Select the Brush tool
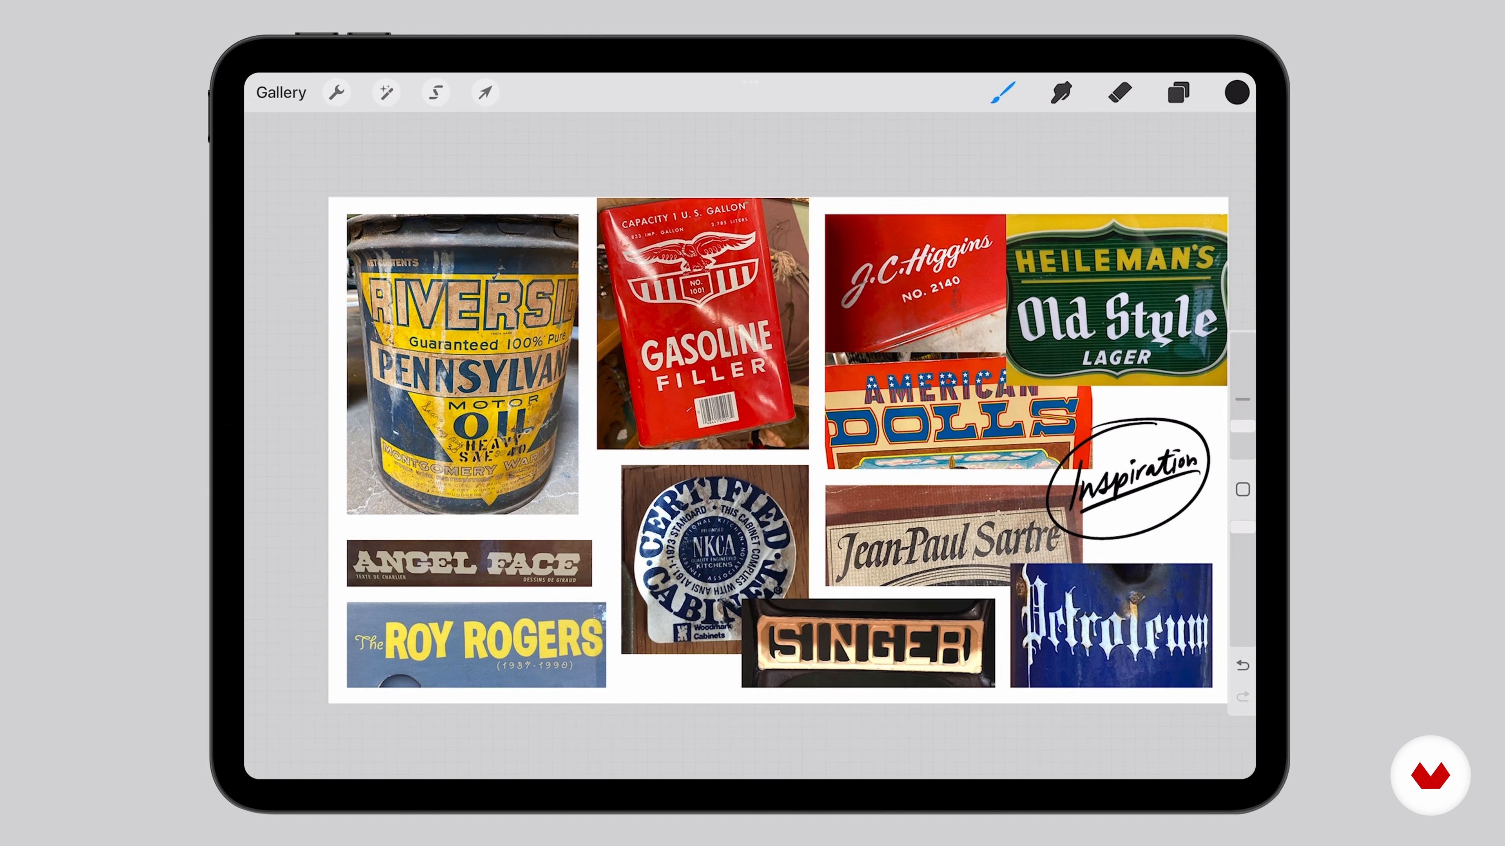The image size is (1505, 846). click(1003, 92)
